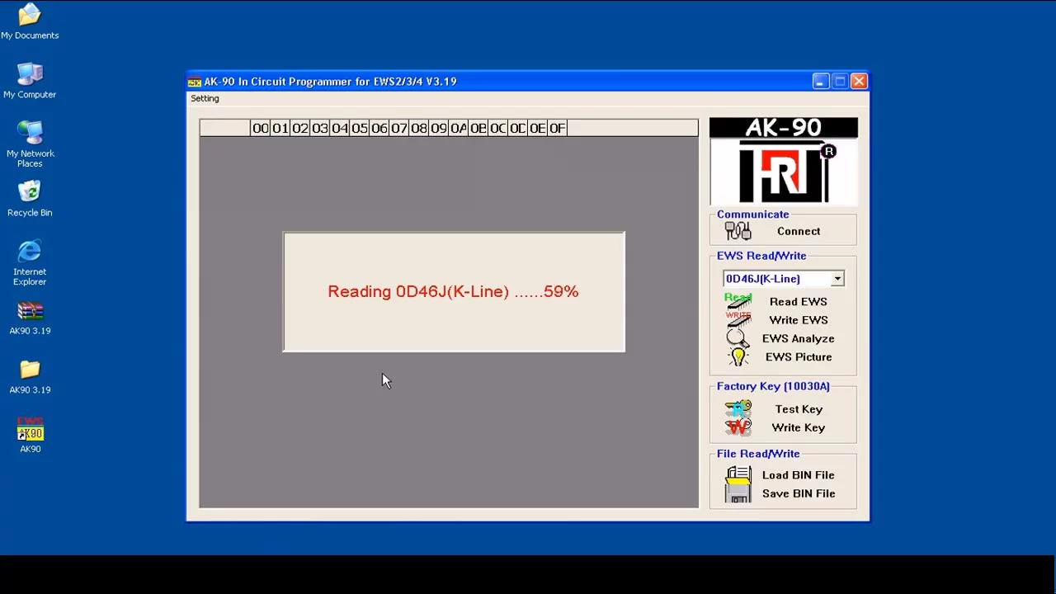Image resolution: width=1056 pixels, height=594 pixels.
Task: Click the hex column header 07
Action: pyautogui.click(x=399, y=128)
